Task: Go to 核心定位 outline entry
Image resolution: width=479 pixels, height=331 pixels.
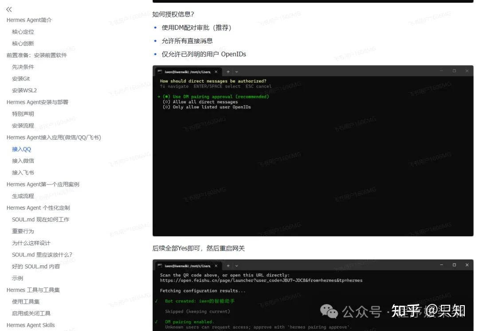Action: coord(23,32)
